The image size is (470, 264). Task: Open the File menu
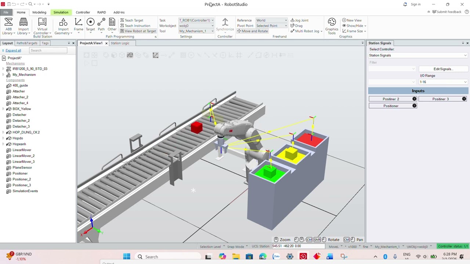6,12
